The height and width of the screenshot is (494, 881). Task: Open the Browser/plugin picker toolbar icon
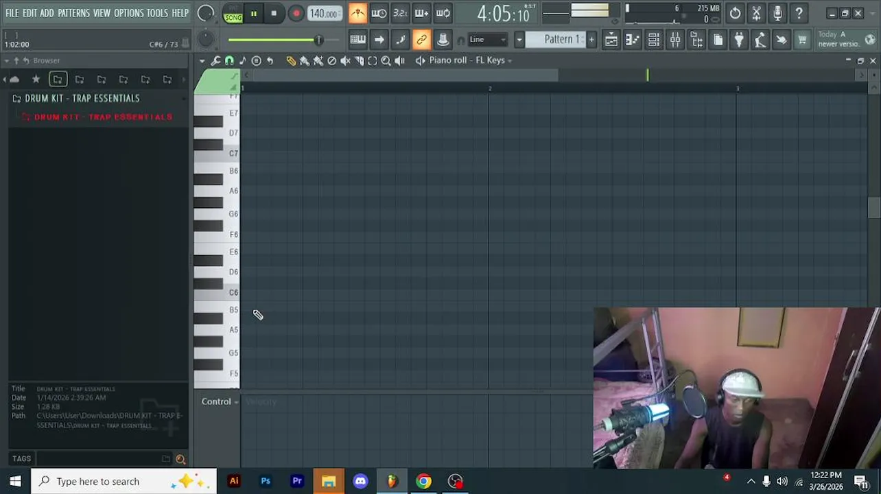pyautogui.click(x=696, y=40)
